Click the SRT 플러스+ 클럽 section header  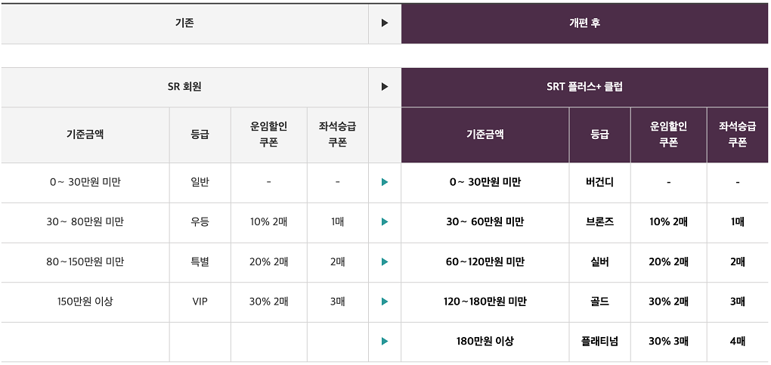(x=584, y=87)
